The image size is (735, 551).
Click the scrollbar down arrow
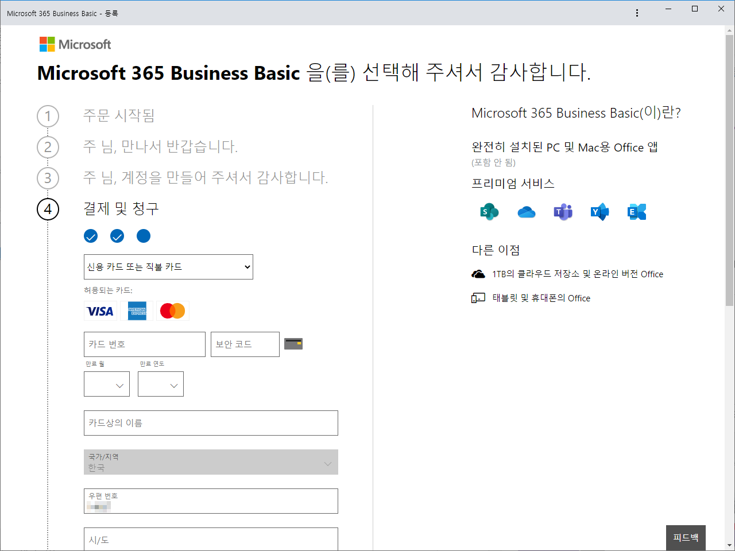click(729, 545)
